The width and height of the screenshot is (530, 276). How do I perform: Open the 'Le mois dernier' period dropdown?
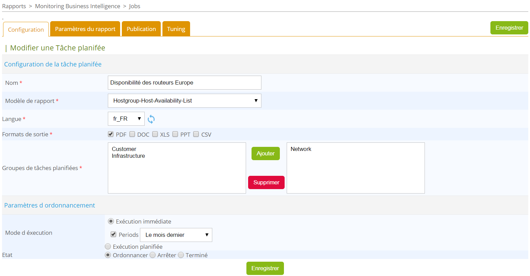[x=176, y=235]
